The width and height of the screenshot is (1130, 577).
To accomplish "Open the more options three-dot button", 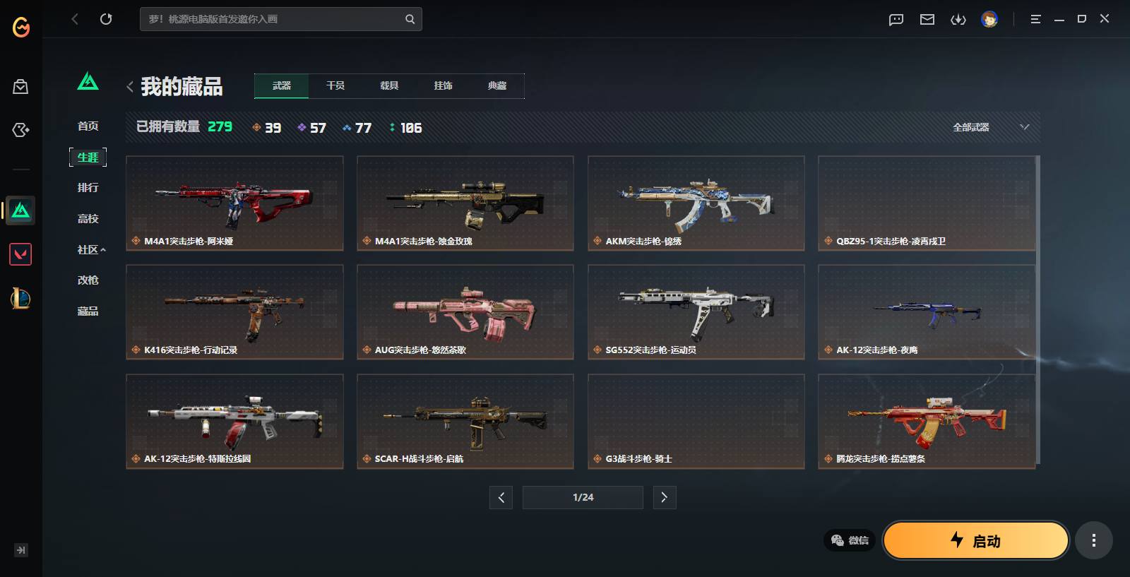I will click(x=1094, y=540).
